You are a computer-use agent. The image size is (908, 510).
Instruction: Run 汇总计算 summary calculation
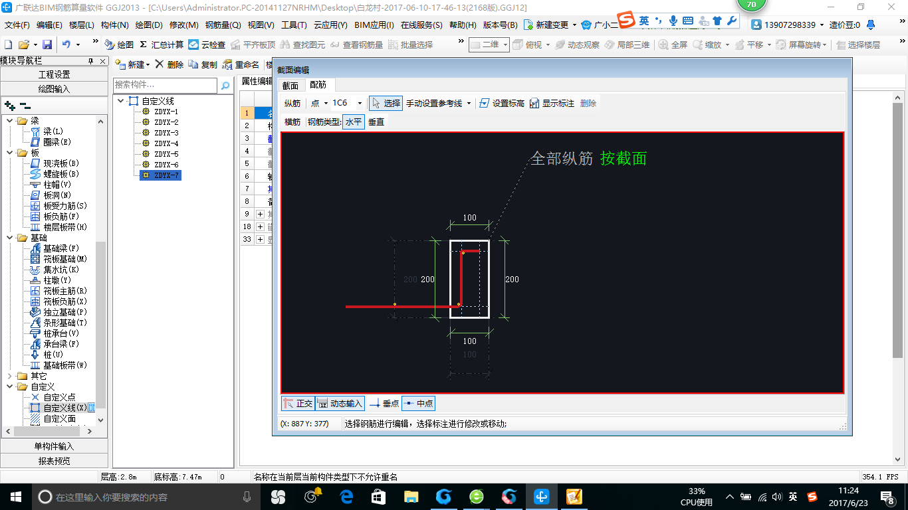tap(162, 44)
